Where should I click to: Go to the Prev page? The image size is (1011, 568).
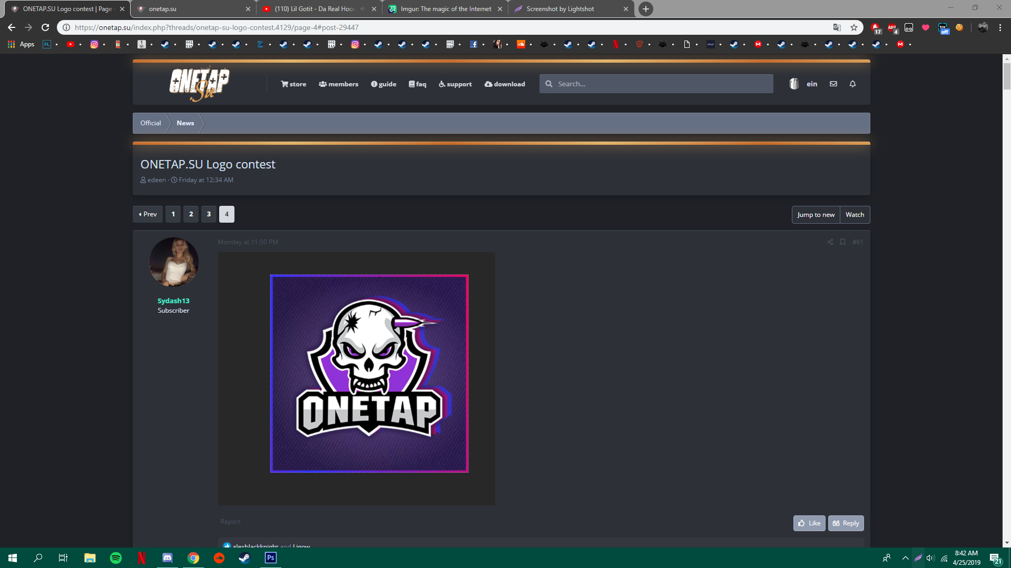[148, 214]
